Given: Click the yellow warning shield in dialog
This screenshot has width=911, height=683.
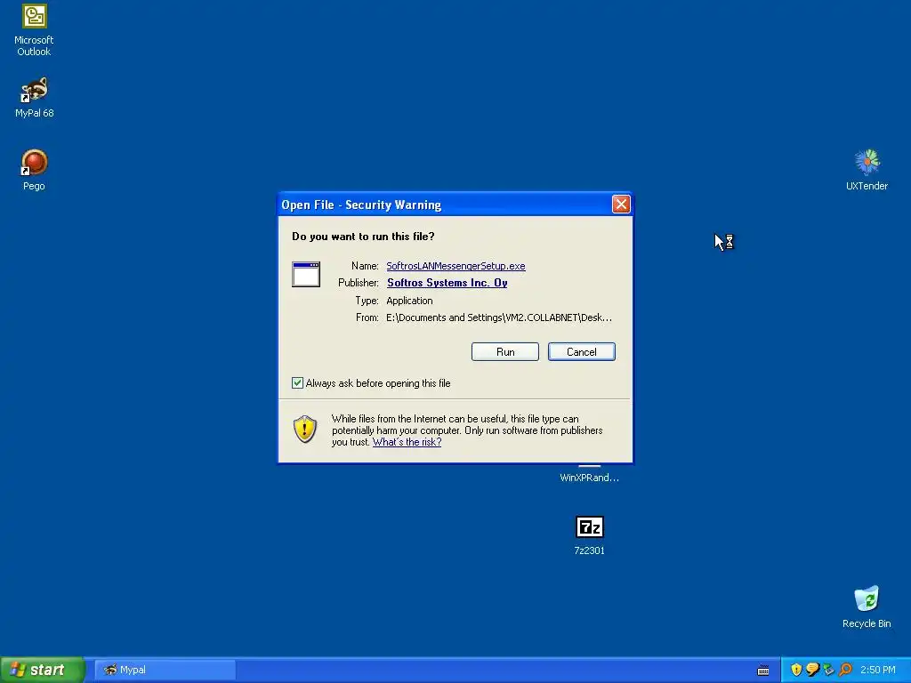Looking at the screenshot, I should click(x=305, y=430).
